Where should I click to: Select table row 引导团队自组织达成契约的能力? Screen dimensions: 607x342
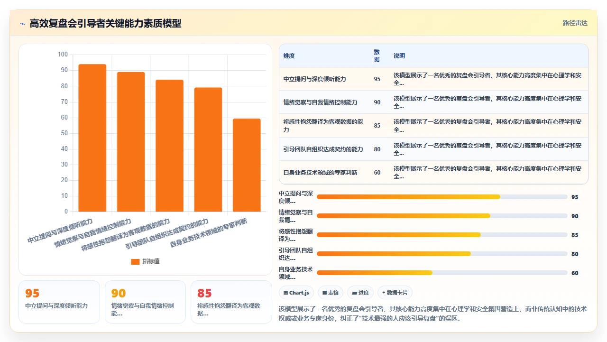click(433, 149)
